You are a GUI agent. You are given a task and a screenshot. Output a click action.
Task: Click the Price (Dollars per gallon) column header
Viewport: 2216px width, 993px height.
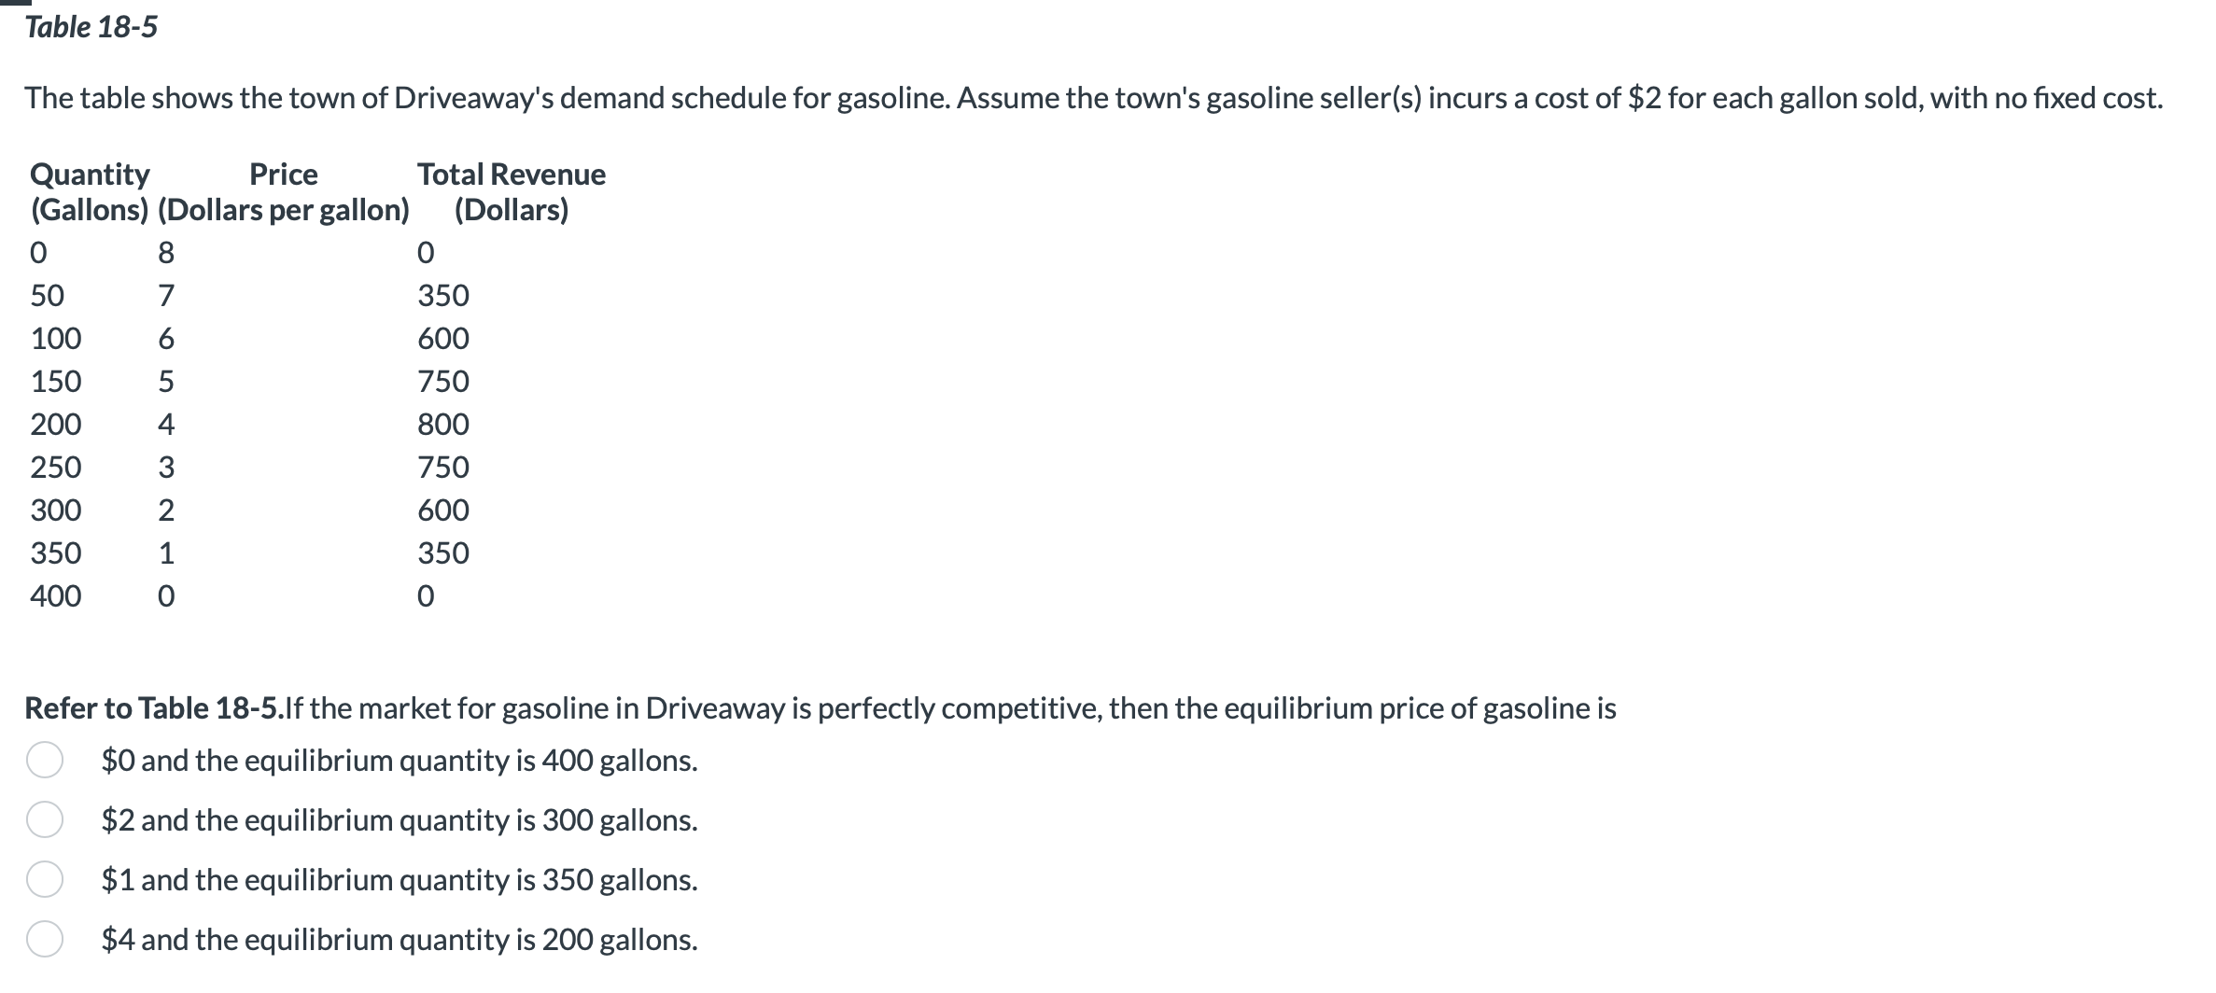point(285,191)
